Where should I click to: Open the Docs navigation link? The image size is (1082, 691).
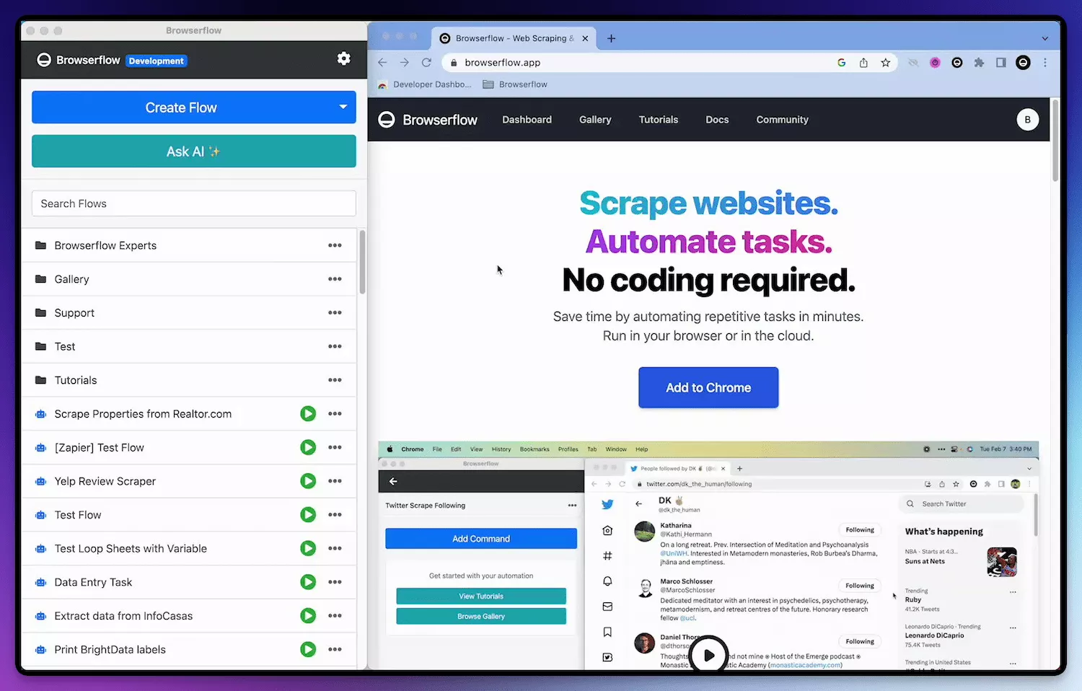click(x=717, y=120)
